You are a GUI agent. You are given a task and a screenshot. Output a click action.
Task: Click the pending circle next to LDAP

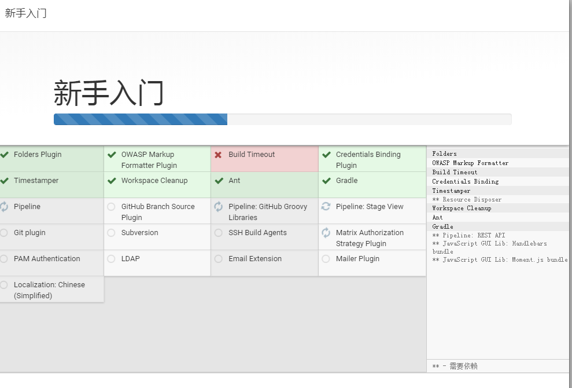[x=111, y=259]
